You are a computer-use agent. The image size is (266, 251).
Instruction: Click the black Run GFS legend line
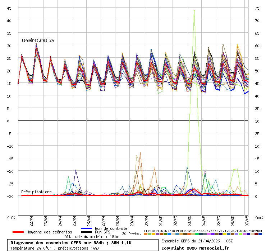[87, 232]
